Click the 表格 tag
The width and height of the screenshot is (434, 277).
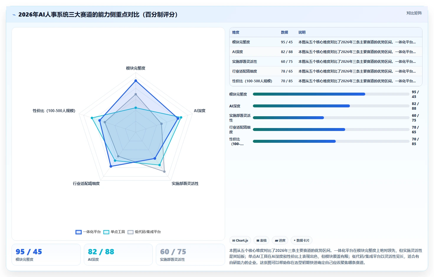click(x=261, y=240)
